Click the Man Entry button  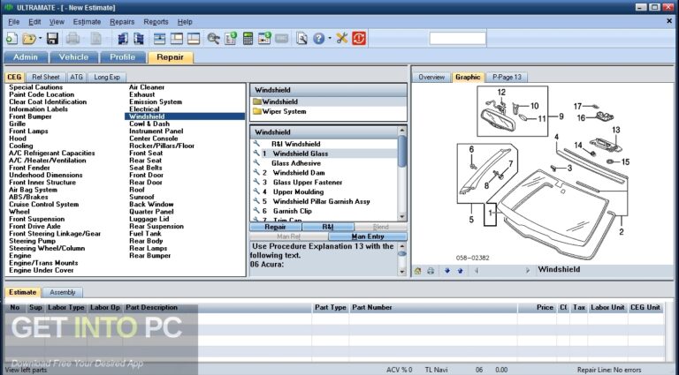(368, 236)
